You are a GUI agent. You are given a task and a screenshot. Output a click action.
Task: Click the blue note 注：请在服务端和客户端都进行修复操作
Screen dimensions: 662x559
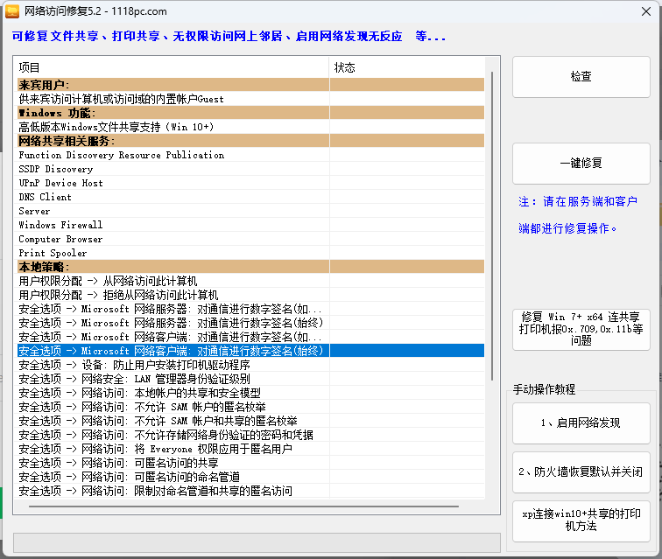578,214
